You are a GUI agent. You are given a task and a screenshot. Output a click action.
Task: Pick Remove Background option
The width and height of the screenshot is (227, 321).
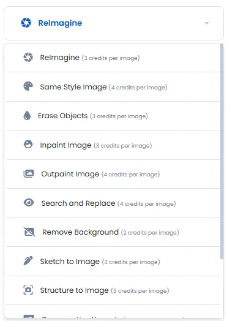(x=114, y=232)
